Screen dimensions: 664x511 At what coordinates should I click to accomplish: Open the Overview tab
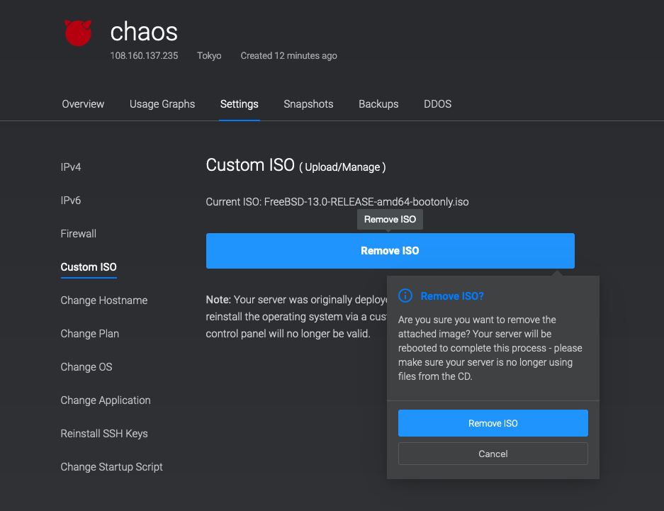(x=83, y=104)
